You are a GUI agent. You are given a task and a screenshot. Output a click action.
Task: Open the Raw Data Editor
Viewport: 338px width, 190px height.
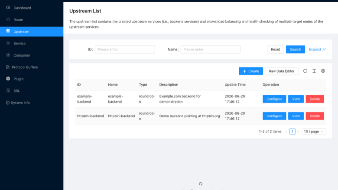pos(282,71)
